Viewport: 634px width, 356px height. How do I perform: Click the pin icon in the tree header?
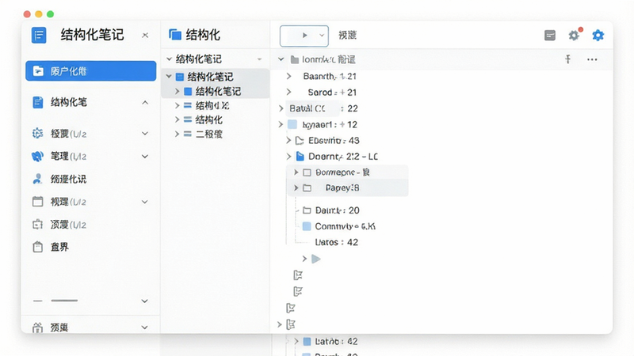pos(568,60)
